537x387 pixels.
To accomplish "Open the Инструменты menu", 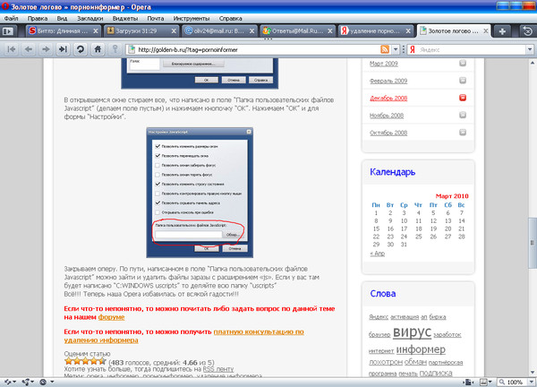I will [x=192, y=18].
